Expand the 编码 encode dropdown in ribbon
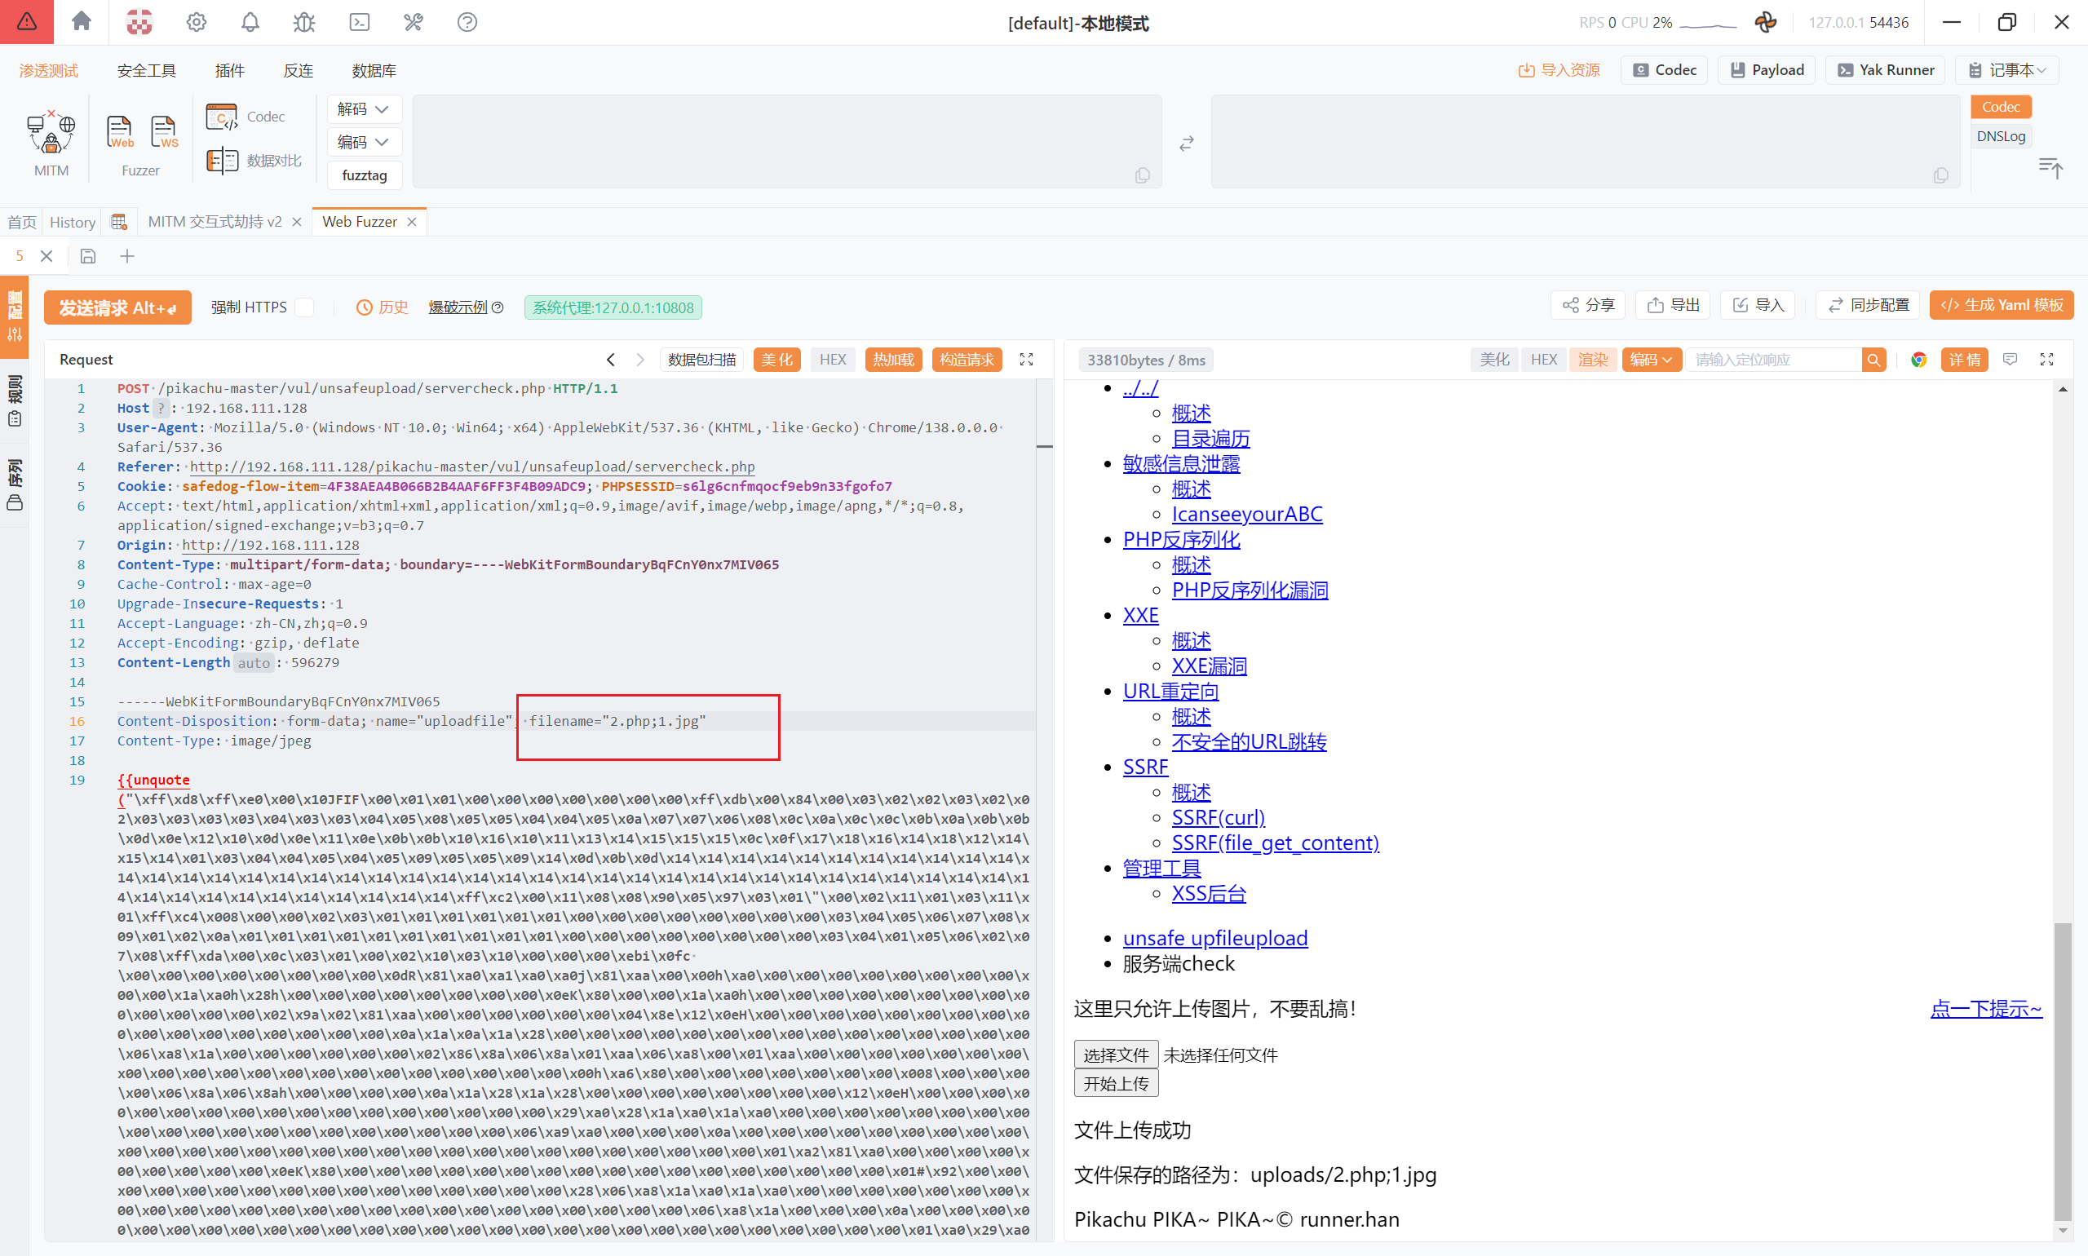Screen dimensions: 2088x1256 click(363, 142)
